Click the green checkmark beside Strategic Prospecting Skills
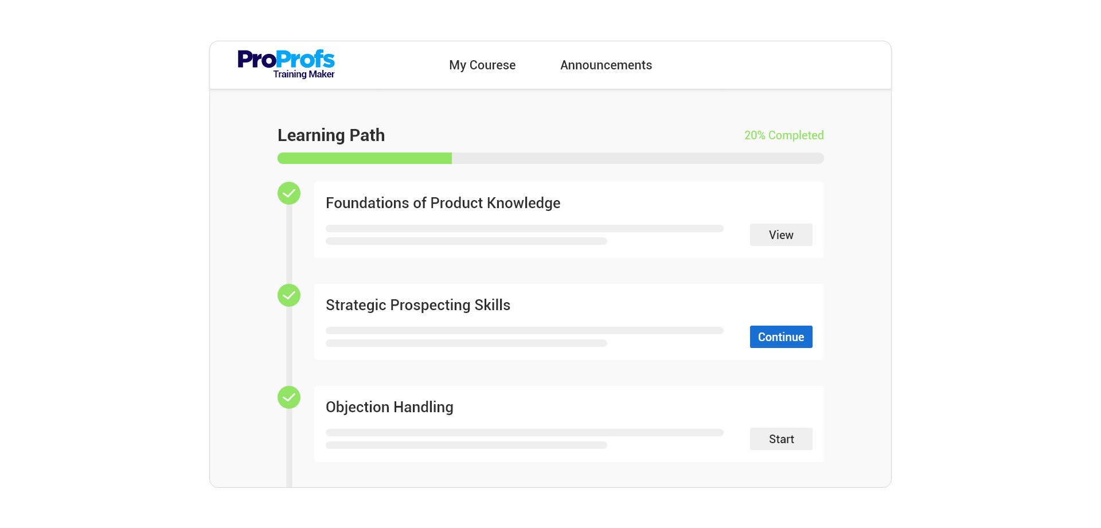The width and height of the screenshot is (1101, 528). (x=289, y=295)
